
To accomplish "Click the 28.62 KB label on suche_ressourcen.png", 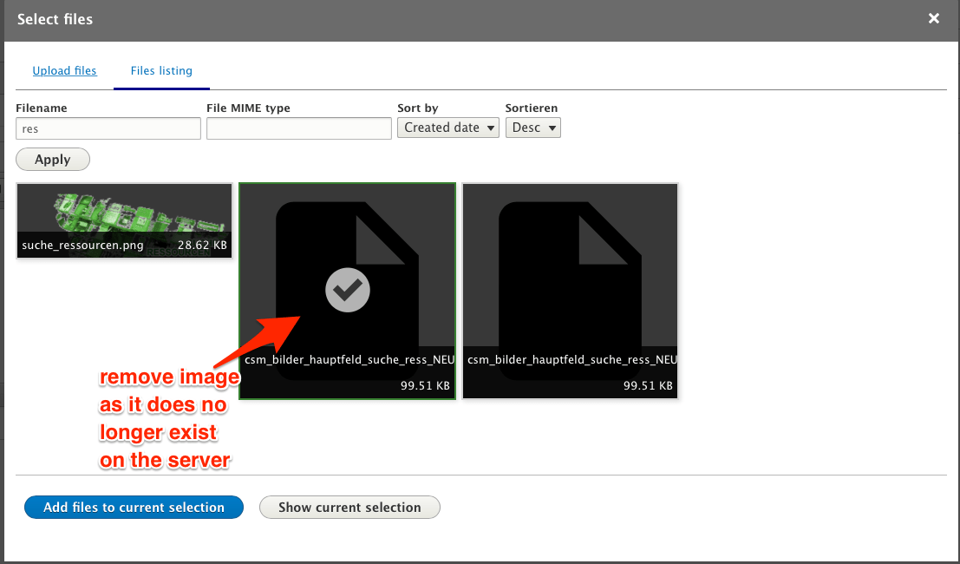I will (x=201, y=246).
